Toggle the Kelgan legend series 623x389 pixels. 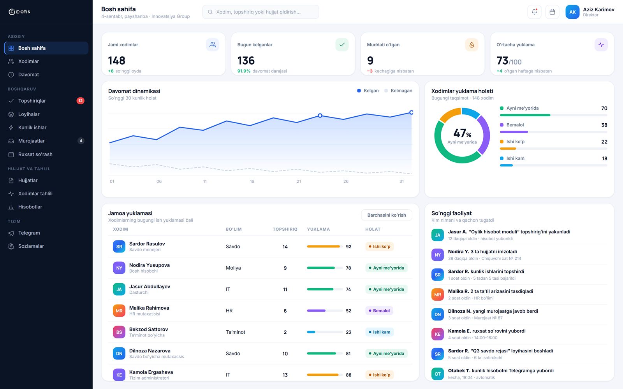pyautogui.click(x=368, y=91)
